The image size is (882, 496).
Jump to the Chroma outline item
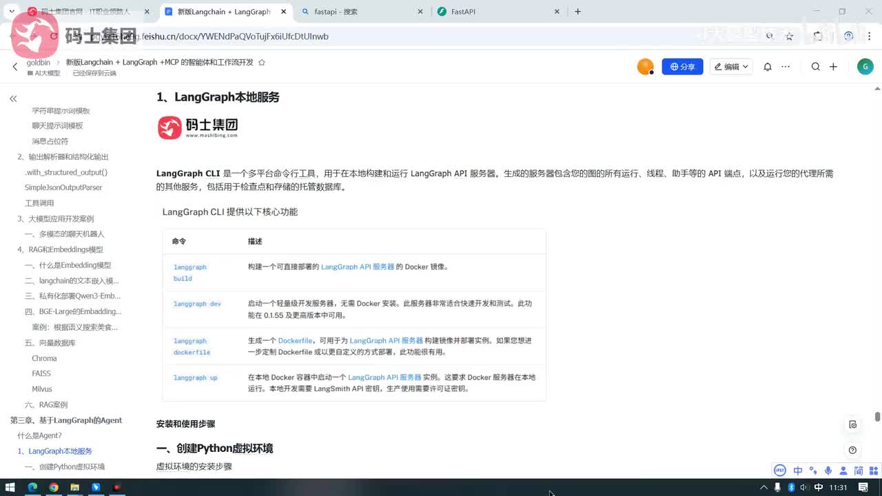coord(44,358)
